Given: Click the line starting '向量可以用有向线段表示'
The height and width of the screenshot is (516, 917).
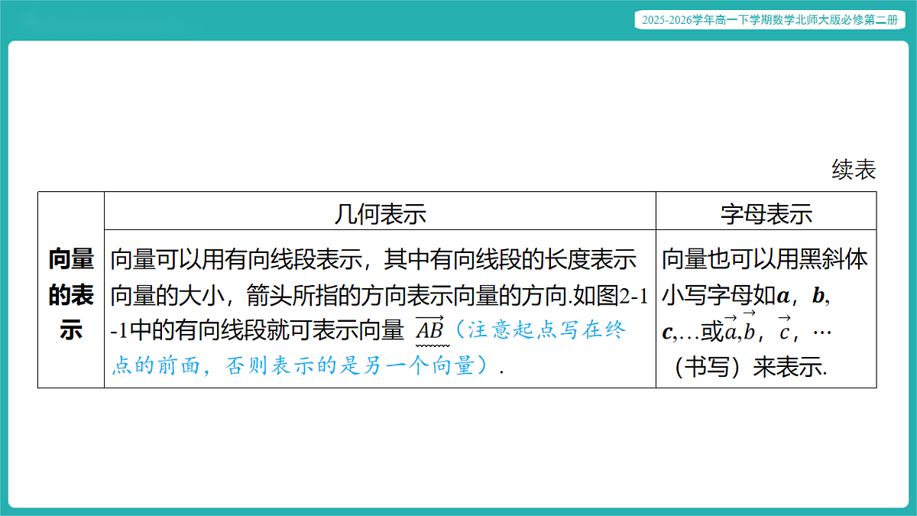Looking at the screenshot, I should click(373, 259).
